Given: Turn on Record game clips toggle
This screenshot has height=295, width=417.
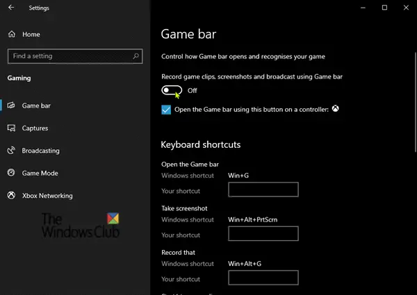Looking at the screenshot, I should click(172, 90).
